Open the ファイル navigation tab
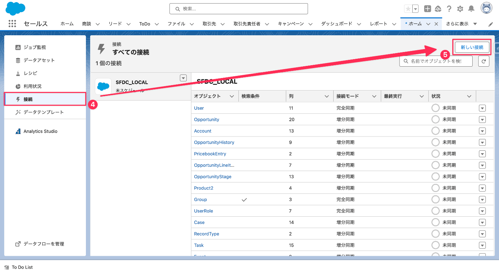This screenshot has height=274, width=499. tap(176, 24)
